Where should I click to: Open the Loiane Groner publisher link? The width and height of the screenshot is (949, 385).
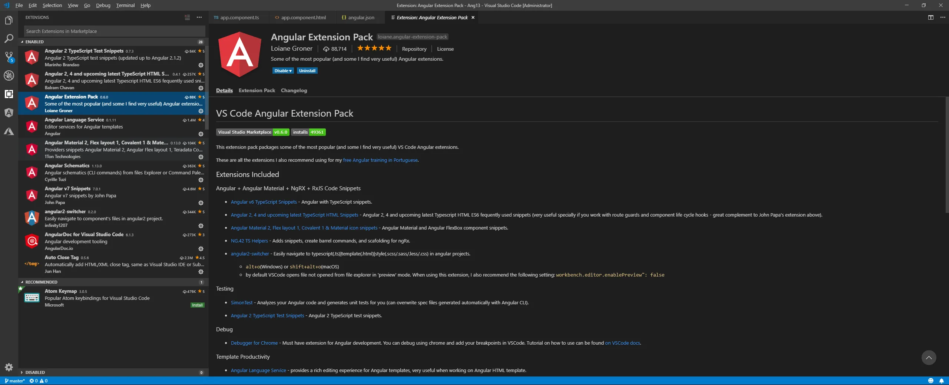pyautogui.click(x=292, y=48)
